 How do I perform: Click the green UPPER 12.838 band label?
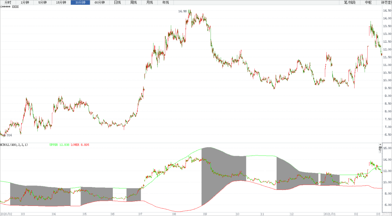point(59,145)
